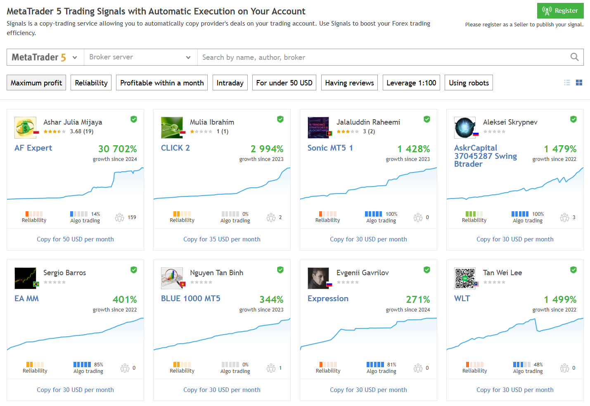
Task: Click verified shield on Aleksei Skrypnev card
Action: (x=573, y=119)
